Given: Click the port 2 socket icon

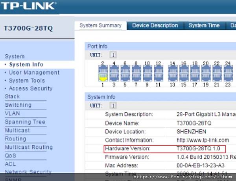Looking at the screenshot, I should [x=103, y=69].
